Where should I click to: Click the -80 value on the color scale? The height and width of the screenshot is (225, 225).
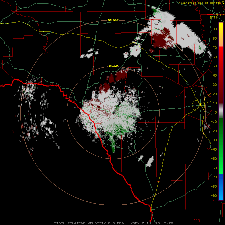tap(214, 186)
